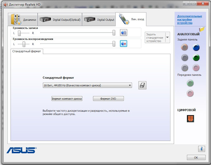Click the recording volume level slider handle

[x=114, y=33]
